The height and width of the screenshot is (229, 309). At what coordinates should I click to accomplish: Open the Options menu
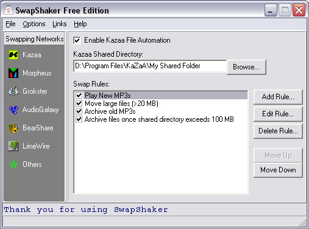(34, 24)
